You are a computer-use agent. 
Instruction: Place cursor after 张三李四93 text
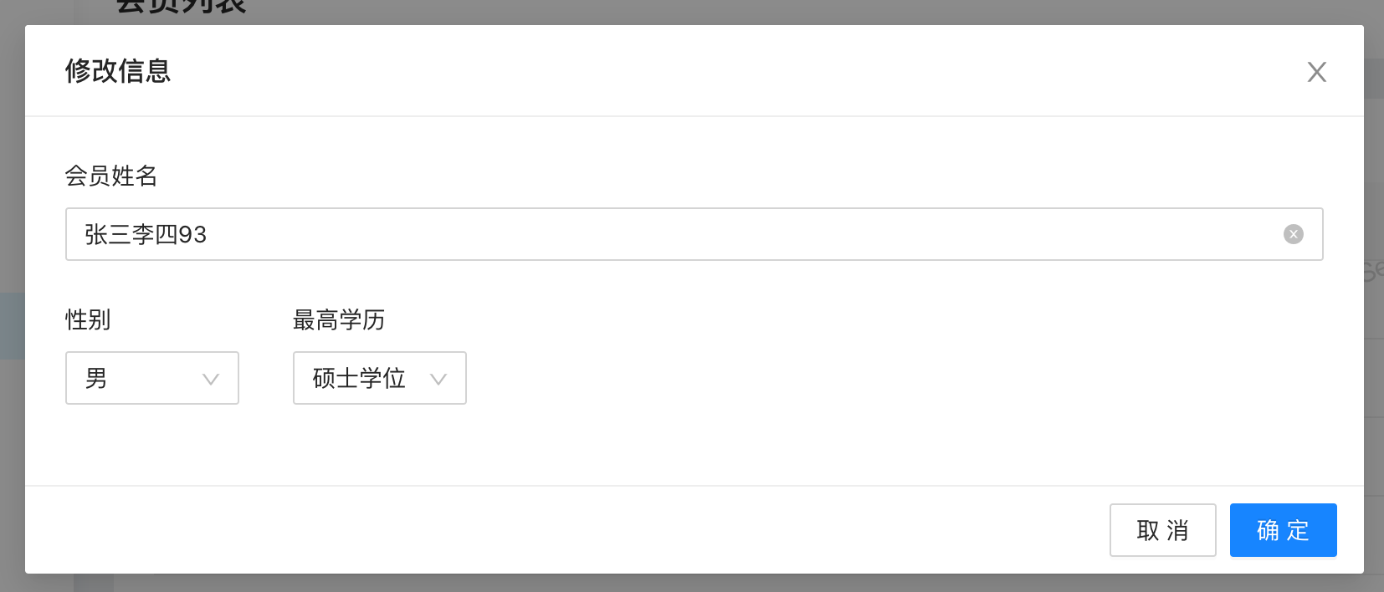208,234
